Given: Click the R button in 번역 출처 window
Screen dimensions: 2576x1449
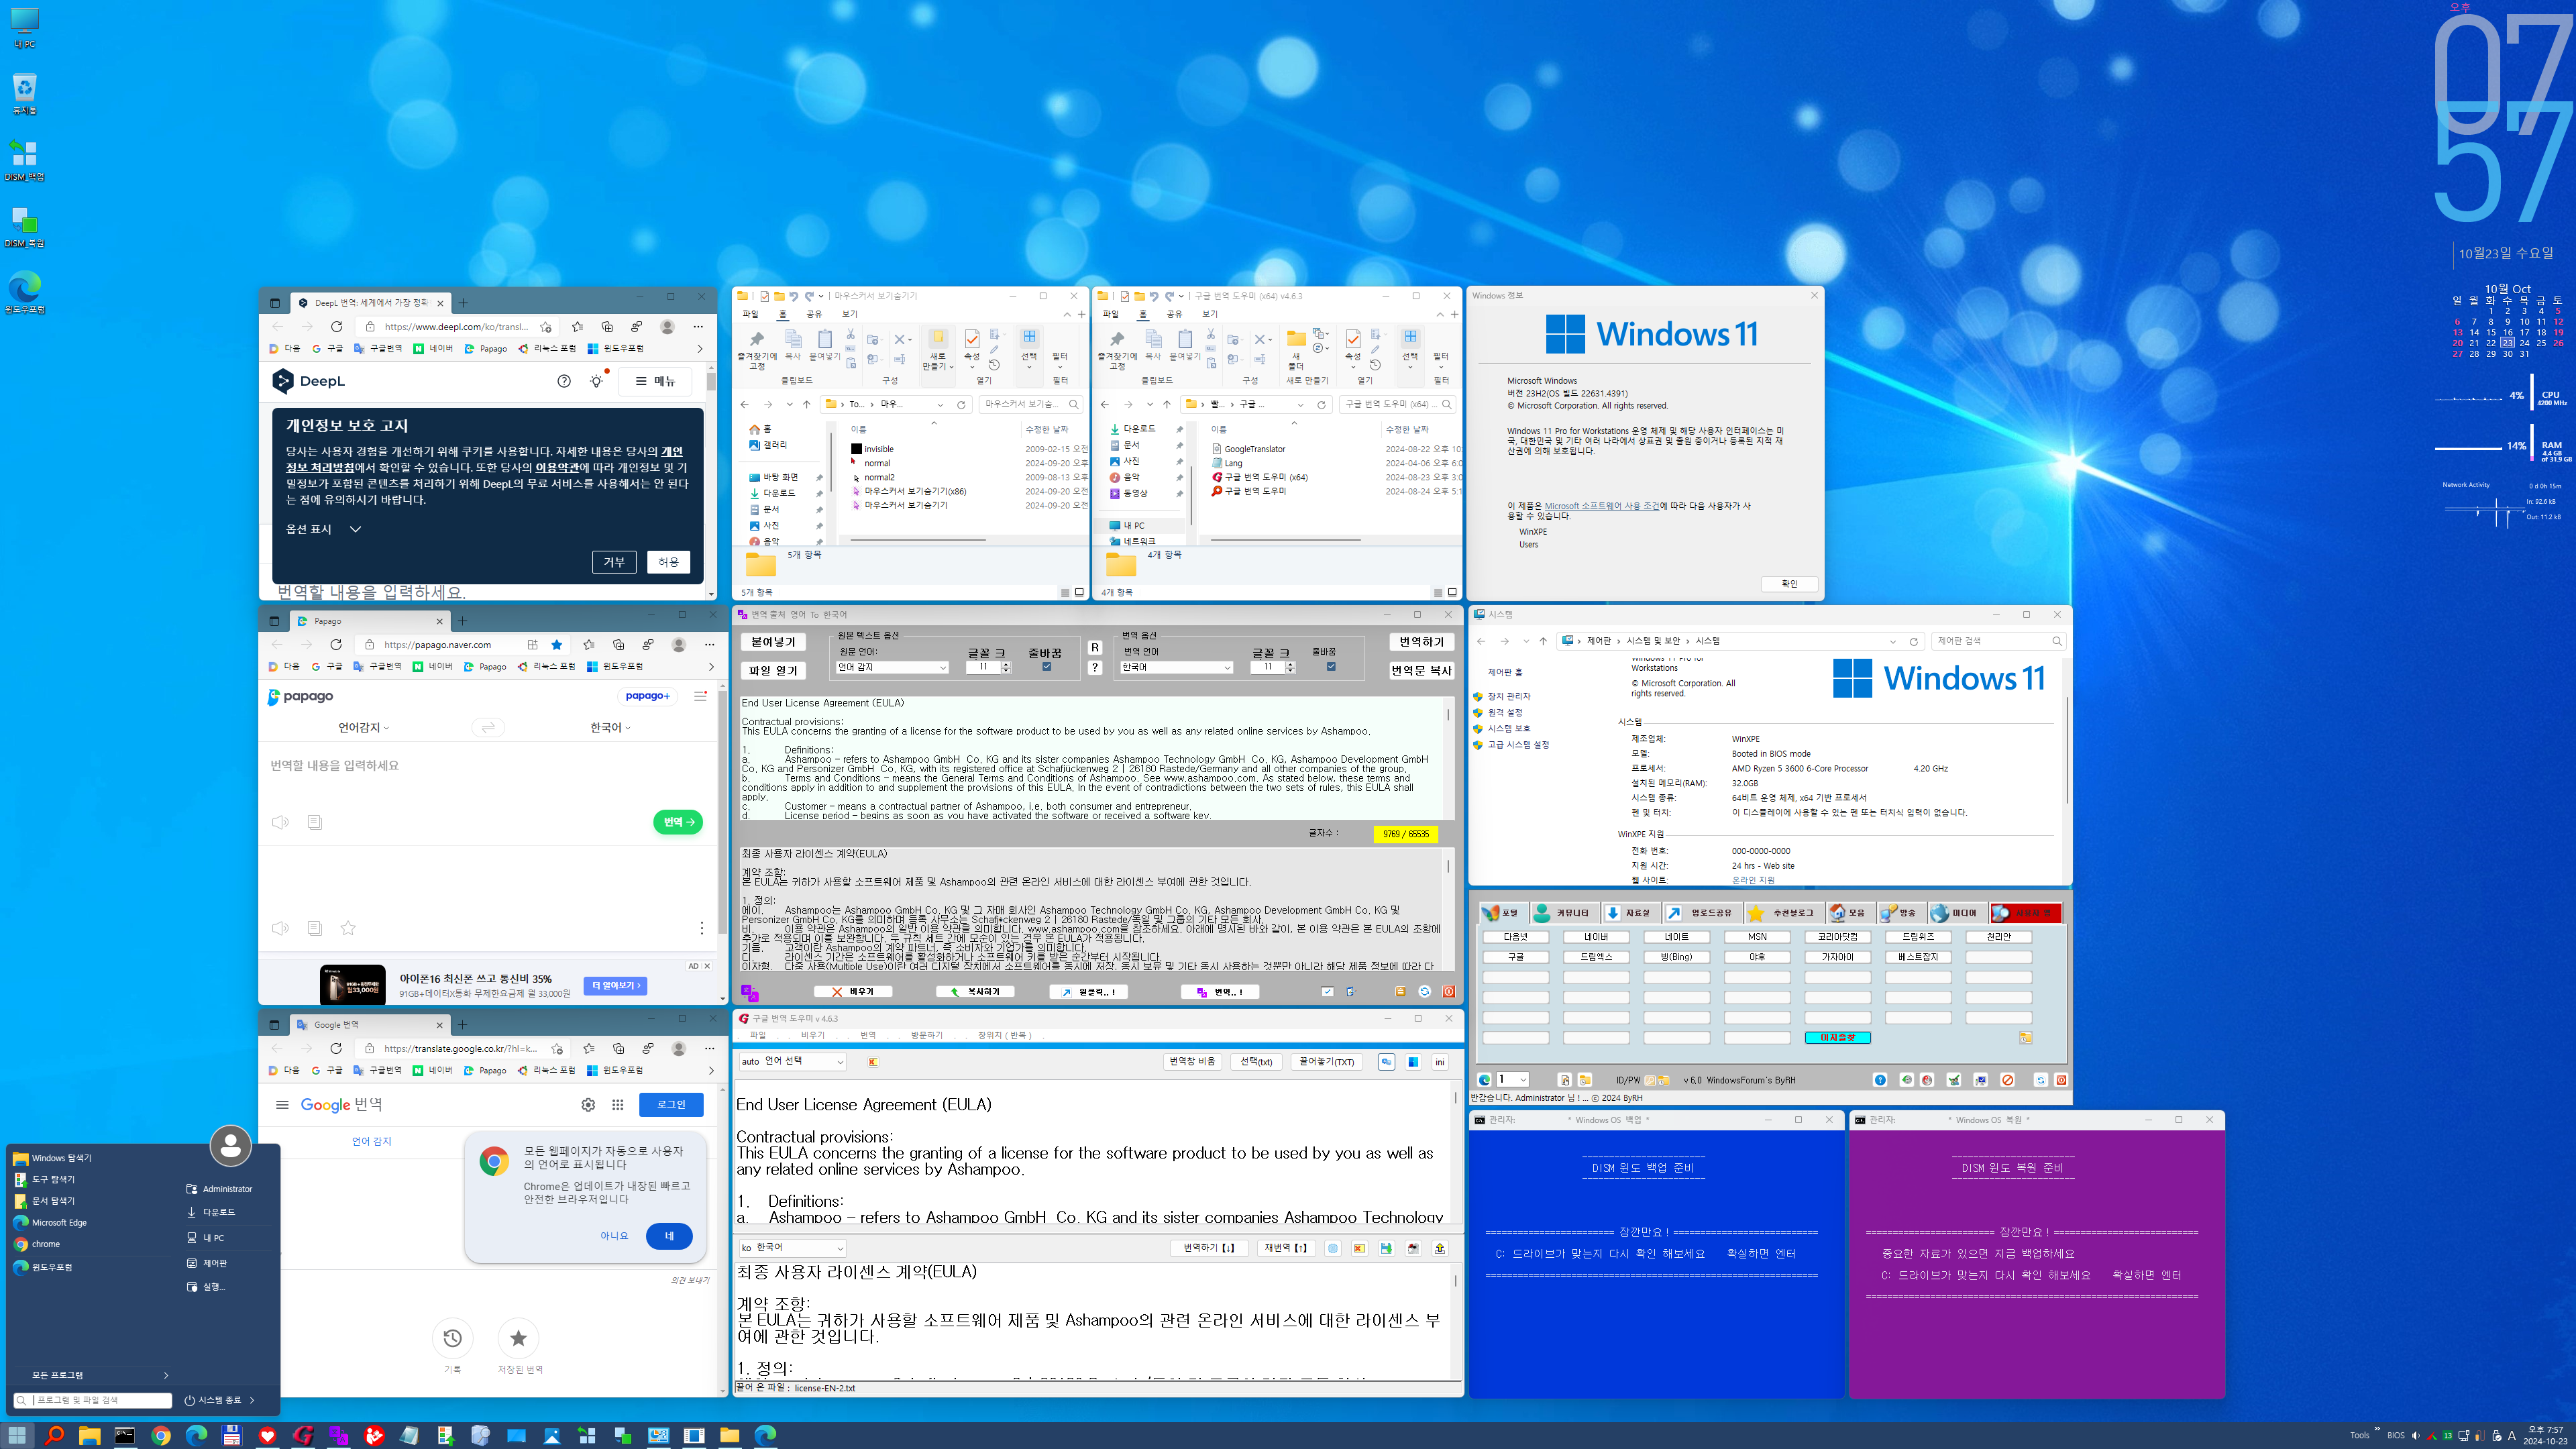Looking at the screenshot, I should click(1095, 647).
